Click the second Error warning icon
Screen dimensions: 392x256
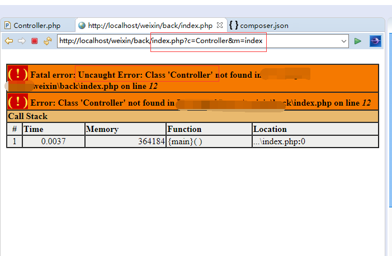tap(18, 102)
